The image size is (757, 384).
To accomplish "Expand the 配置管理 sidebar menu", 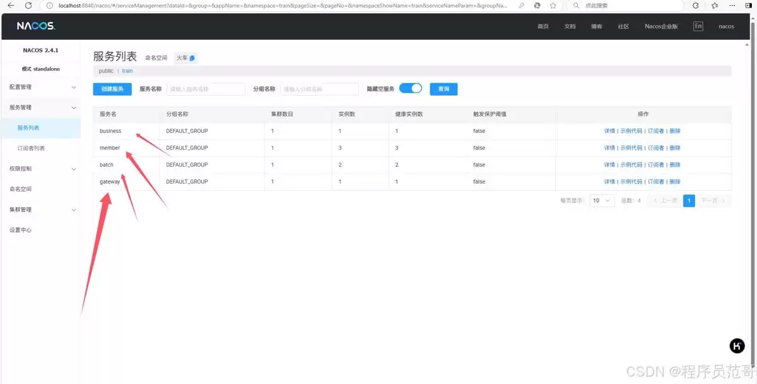I will [40, 87].
